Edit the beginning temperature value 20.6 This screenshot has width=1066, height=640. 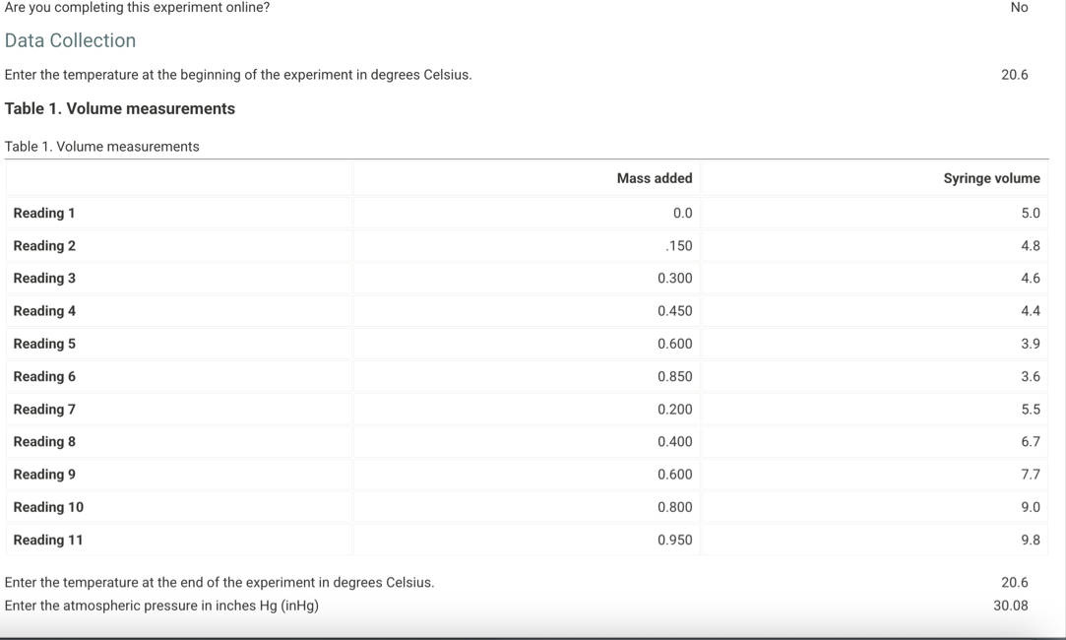pyautogui.click(x=1015, y=74)
